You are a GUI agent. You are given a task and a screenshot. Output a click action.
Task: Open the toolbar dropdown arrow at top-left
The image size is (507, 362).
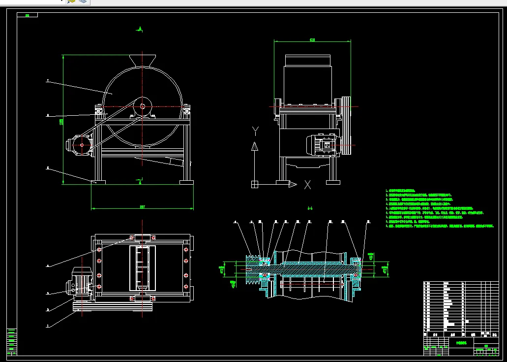[x=62, y=1]
